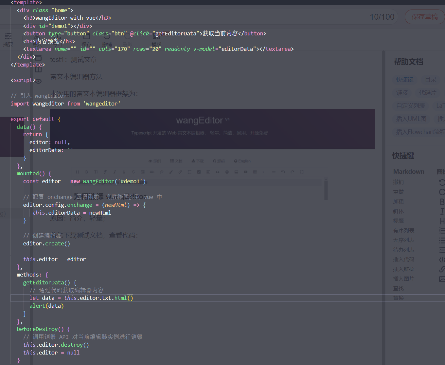
Task: Click the 查找 shortcut row
Action: click(x=399, y=288)
